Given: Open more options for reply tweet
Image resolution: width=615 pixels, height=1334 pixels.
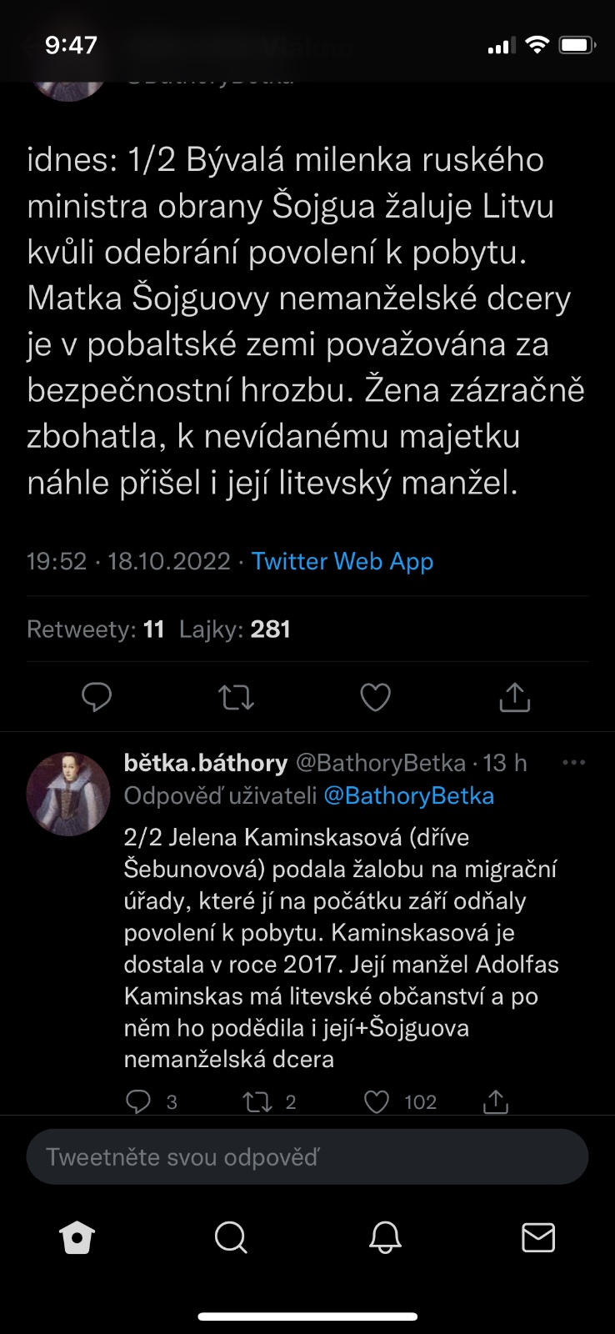Looking at the screenshot, I should click(x=573, y=763).
